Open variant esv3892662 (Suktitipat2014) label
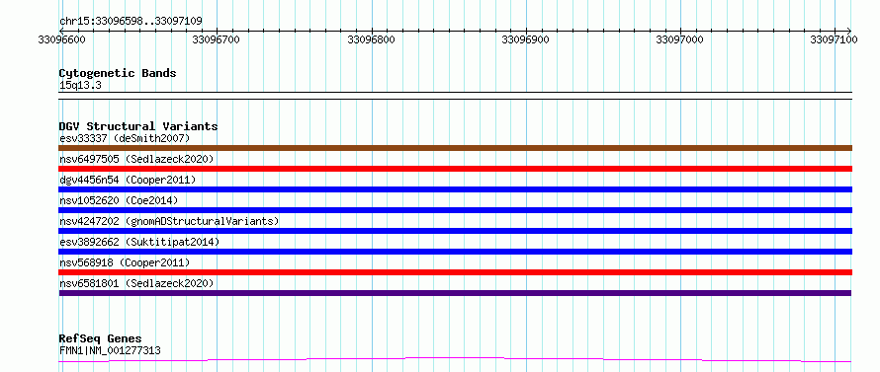This screenshot has height=372, width=880. (x=139, y=242)
